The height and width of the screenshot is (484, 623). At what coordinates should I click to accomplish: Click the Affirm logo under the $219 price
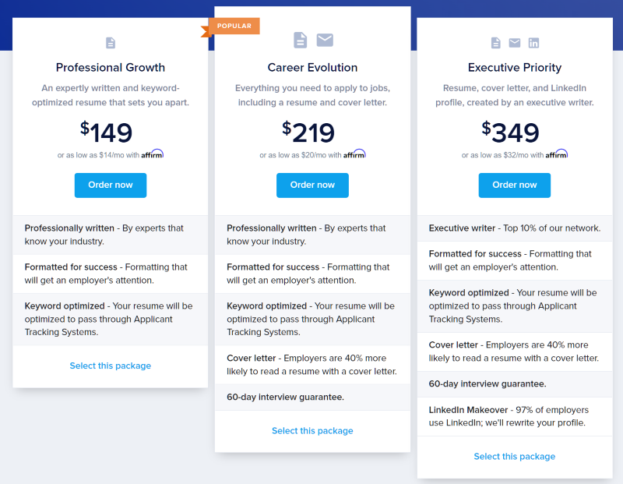[x=354, y=154]
